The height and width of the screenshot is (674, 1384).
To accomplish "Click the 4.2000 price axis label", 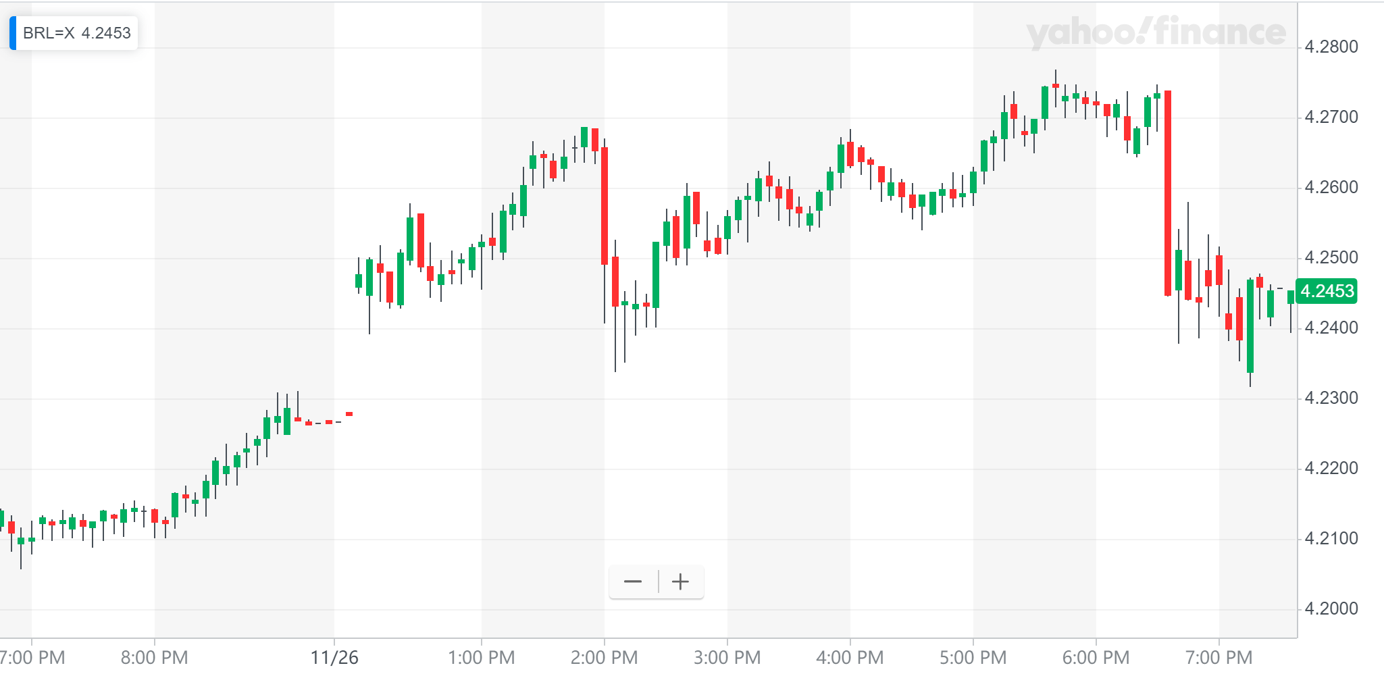I will coord(1331,609).
